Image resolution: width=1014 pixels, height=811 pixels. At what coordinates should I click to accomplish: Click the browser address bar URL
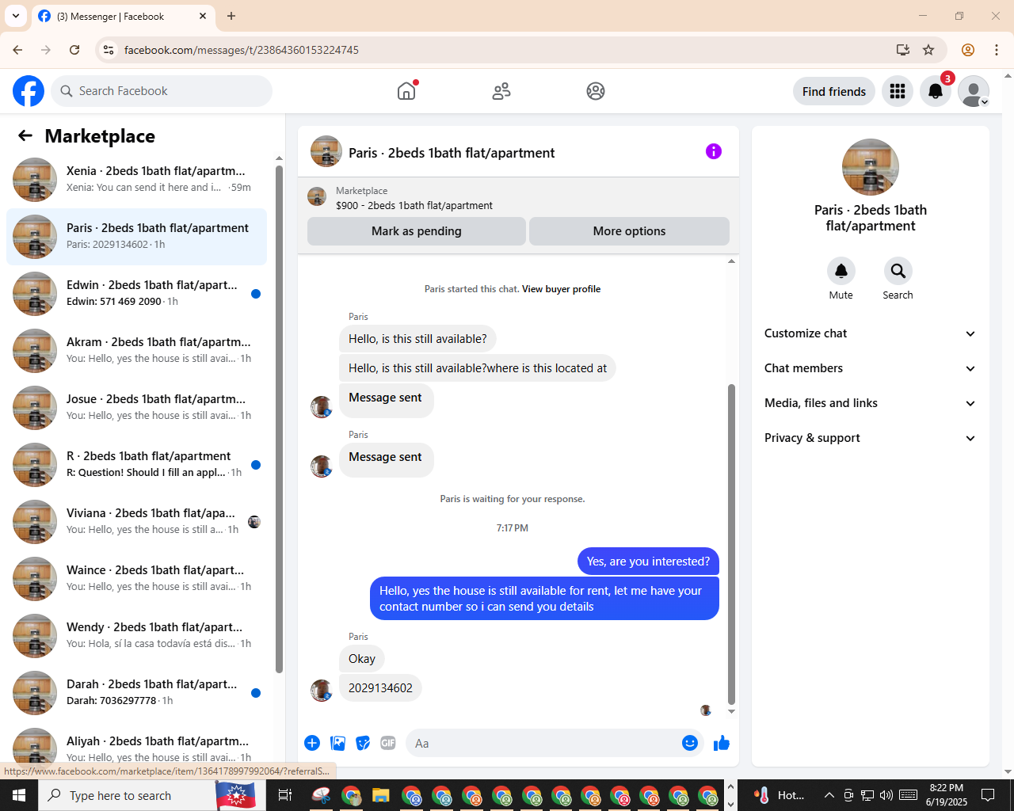242,50
